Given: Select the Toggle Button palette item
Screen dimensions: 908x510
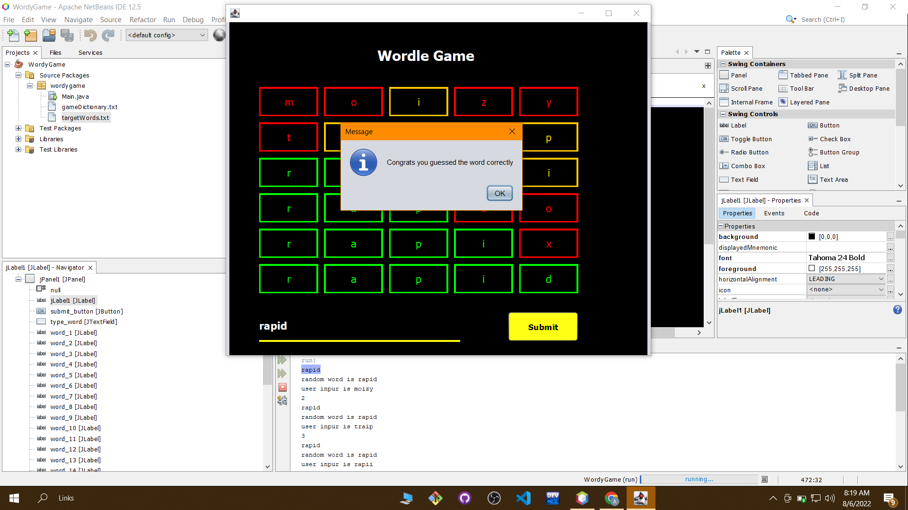Looking at the screenshot, I should [x=751, y=139].
